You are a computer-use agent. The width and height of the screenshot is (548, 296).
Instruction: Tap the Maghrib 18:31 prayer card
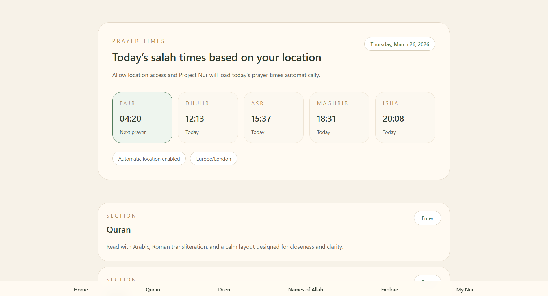pyautogui.click(x=339, y=117)
